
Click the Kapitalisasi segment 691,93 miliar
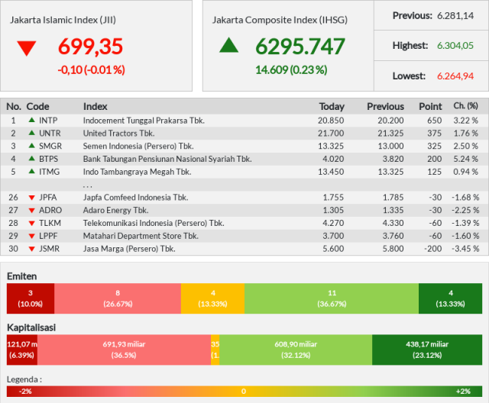(124, 350)
